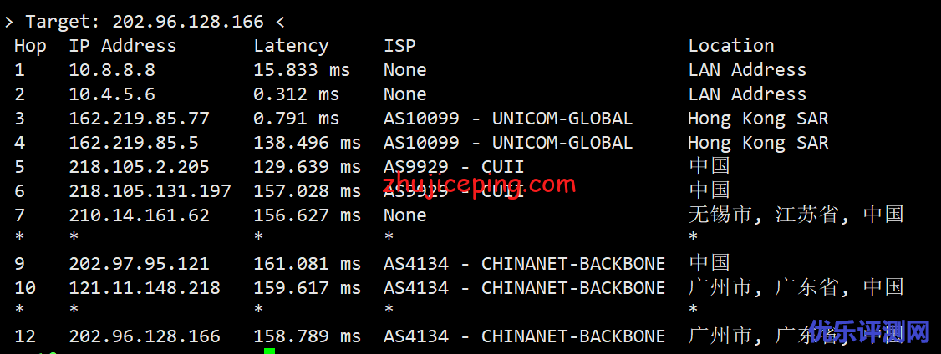
Task: Click the "ISP" column header
Action: [399, 46]
